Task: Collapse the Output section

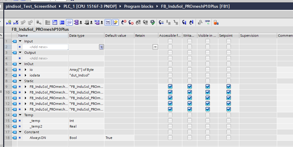Action: (x=20, y=53)
